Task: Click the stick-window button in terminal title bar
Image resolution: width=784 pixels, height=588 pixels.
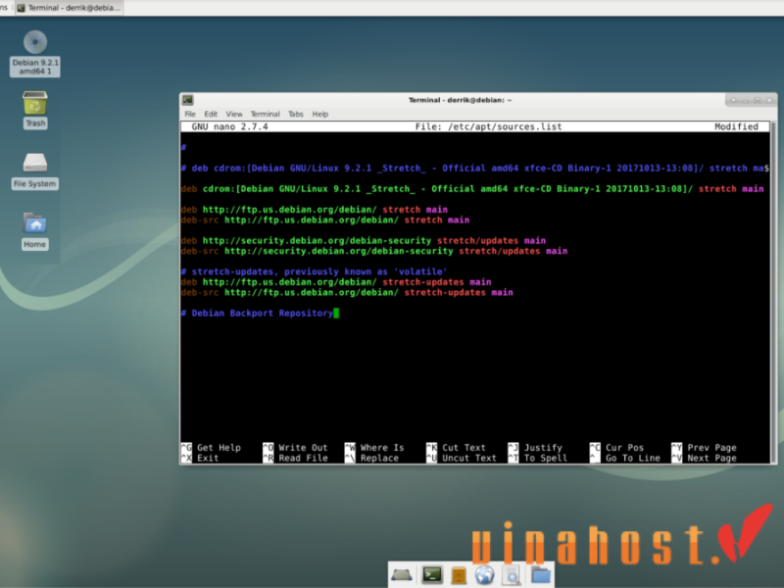Action: (733, 101)
